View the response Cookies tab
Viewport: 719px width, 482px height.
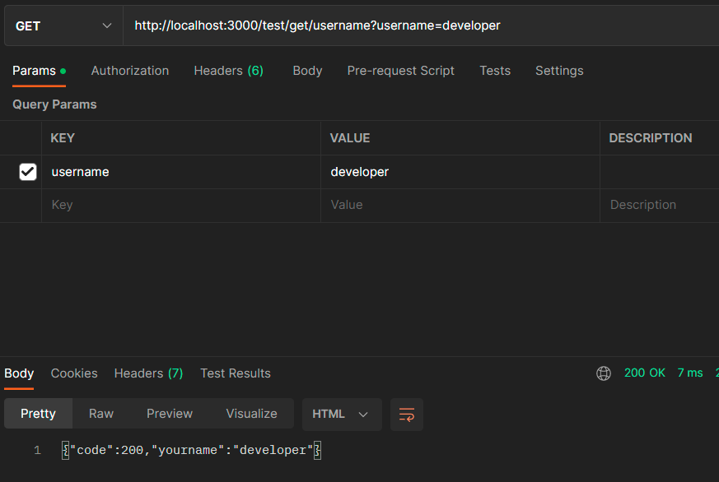click(74, 373)
